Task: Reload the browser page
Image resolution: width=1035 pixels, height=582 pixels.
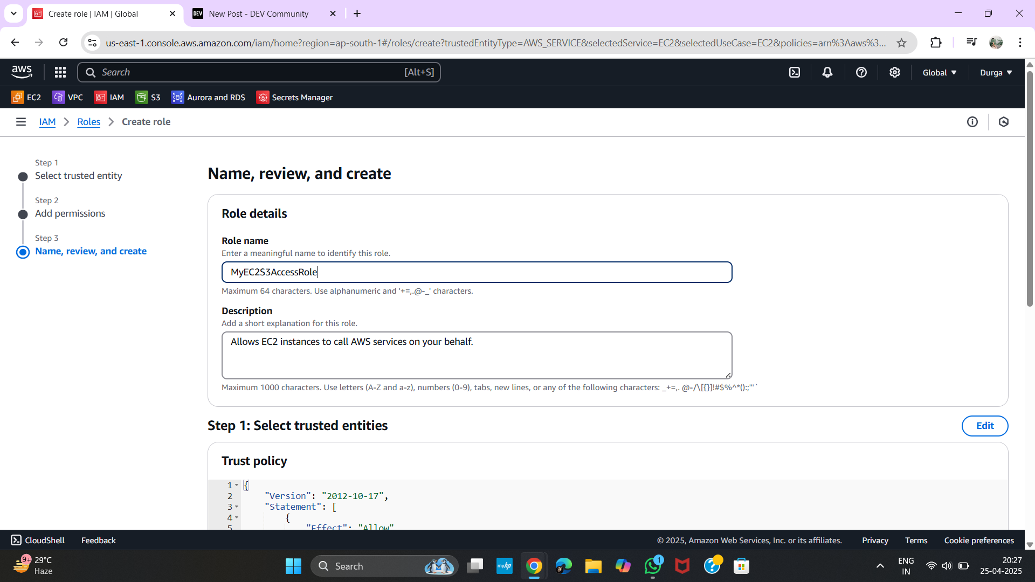Action: [x=63, y=43]
